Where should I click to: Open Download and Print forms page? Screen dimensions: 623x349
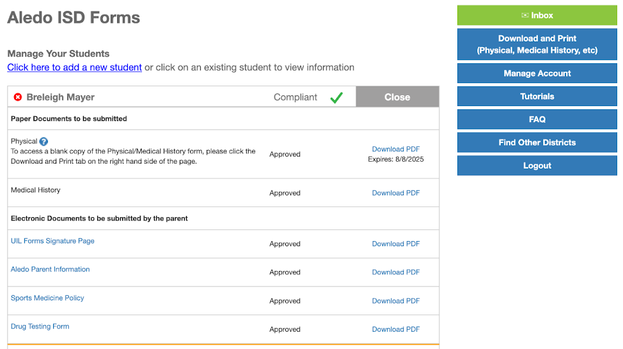[x=537, y=44]
